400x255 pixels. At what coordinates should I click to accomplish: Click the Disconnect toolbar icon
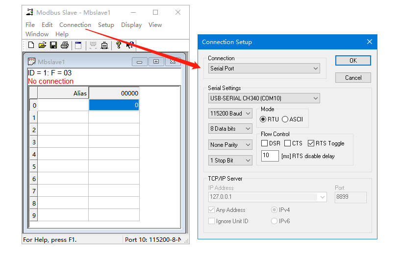104,46
